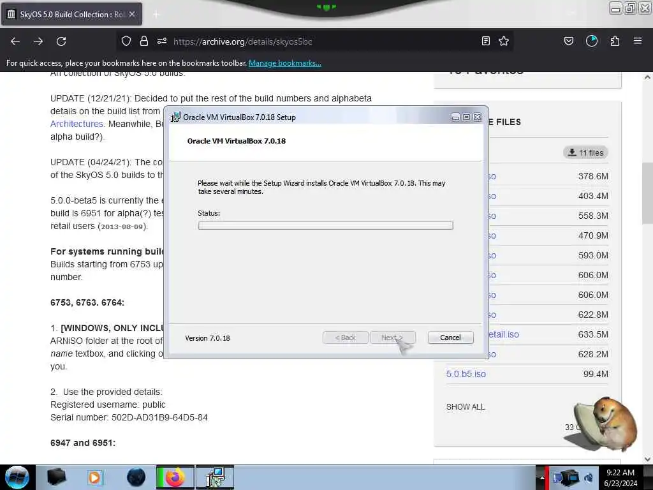Click the greyed-out Back button in setup
The width and height of the screenshot is (653, 490).
coord(345,338)
